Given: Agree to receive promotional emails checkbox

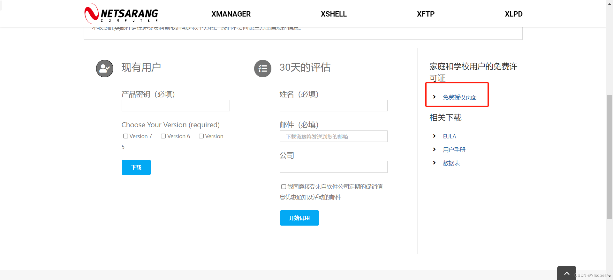Looking at the screenshot, I should [284, 187].
